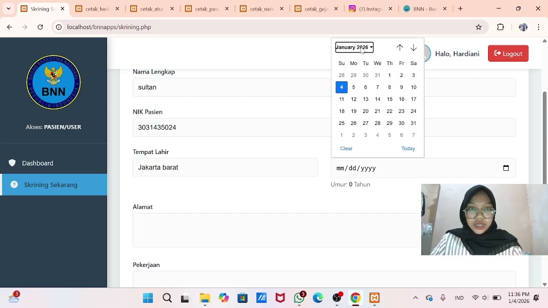
Task: Open Skrining Sekarang in the sidebar
Action: (x=54, y=185)
